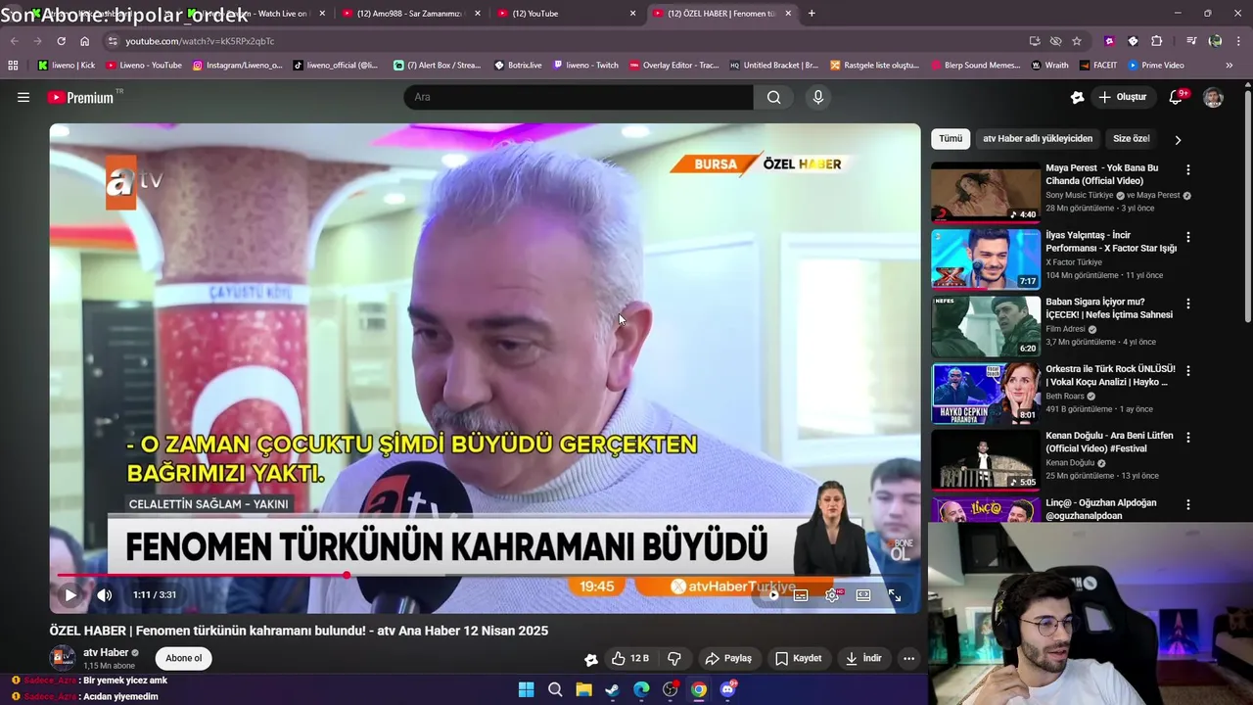
Task: Select atv Haber adlı yükleyiciden chip
Action: (x=1038, y=138)
